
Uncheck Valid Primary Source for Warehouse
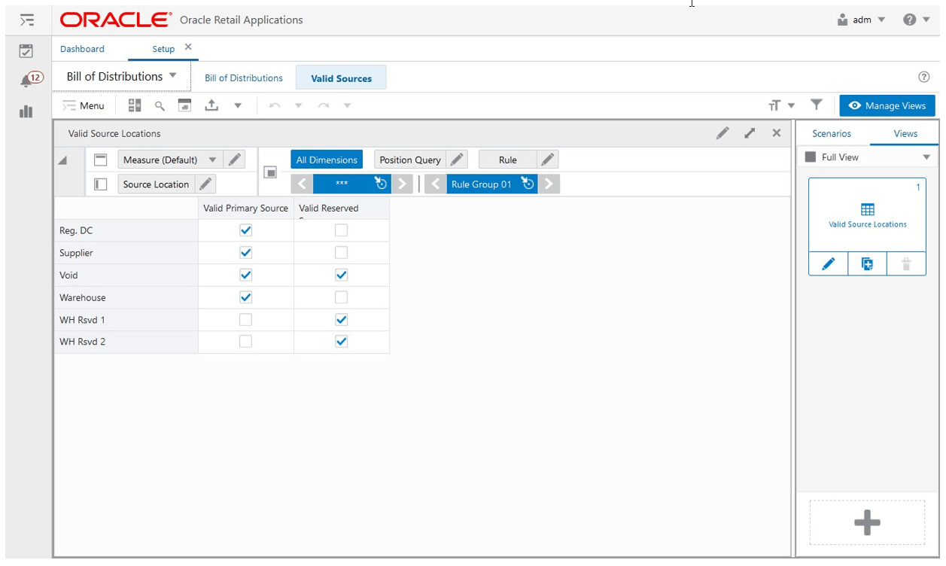[x=245, y=297]
